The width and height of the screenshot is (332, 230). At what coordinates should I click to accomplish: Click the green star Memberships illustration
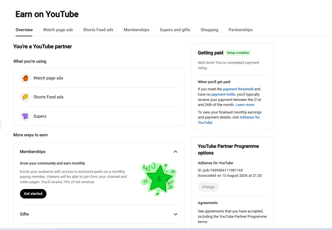coord(159,179)
